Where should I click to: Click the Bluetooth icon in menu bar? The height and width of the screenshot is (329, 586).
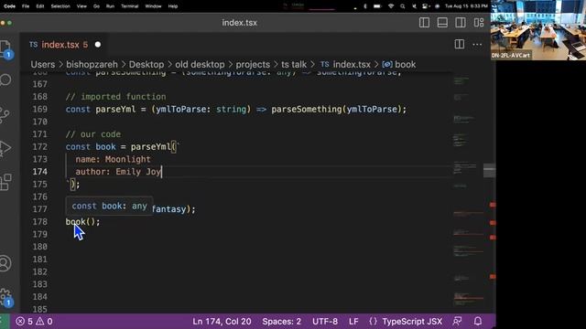365,6
